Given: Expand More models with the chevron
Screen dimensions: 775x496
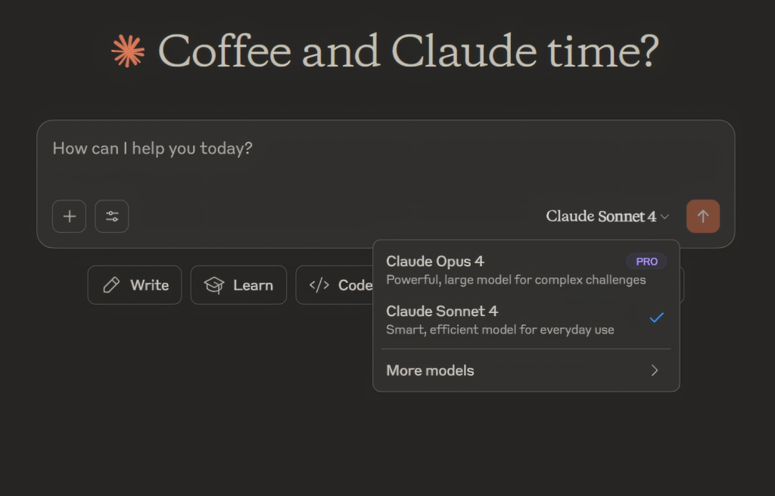Looking at the screenshot, I should point(655,370).
